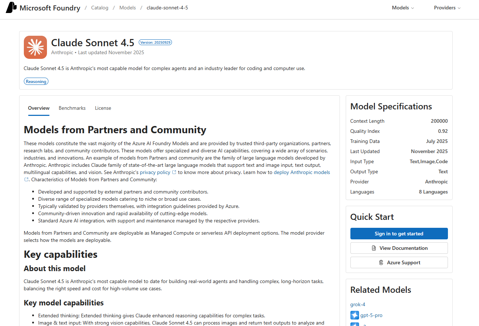479x326 pixels.
Task: Click the 8 Languages value
Action: pyautogui.click(x=433, y=192)
